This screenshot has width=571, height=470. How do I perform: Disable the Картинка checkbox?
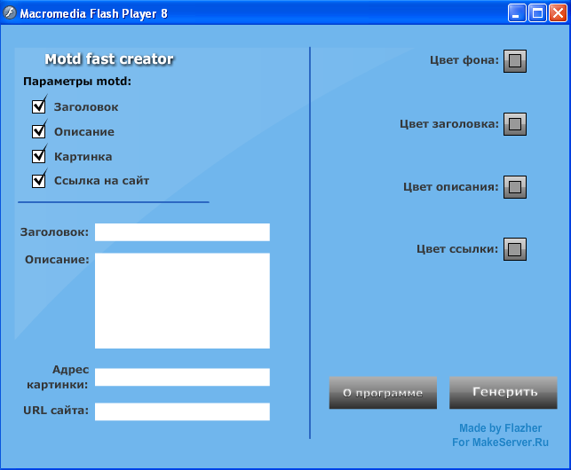click(x=38, y=156)
